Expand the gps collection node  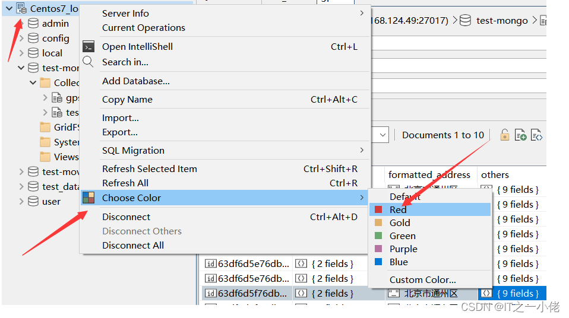click(x=45, y=97)
